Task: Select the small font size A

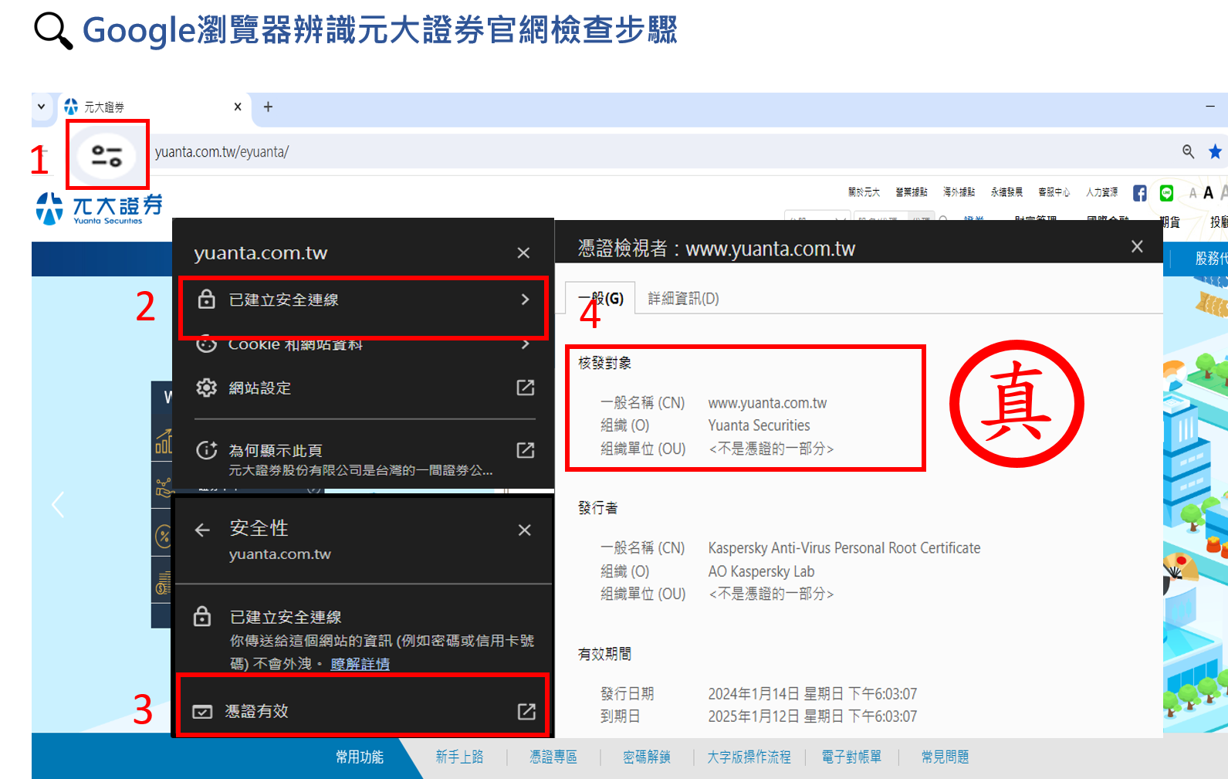Action: pos(1192,194)
